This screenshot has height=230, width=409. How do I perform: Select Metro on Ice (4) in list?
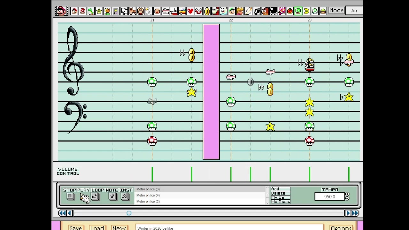pos(200,195)
